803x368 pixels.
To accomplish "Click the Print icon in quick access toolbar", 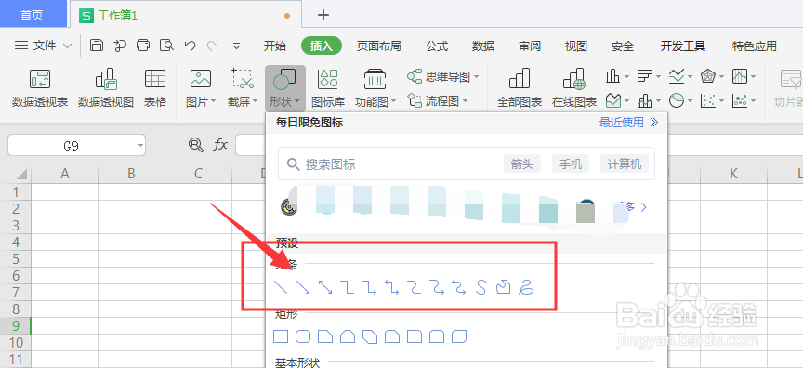I will 143,46.
